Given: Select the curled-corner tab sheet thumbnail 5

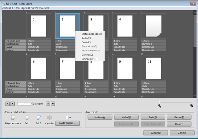Looking at the screenshot, I should [154, 26].
